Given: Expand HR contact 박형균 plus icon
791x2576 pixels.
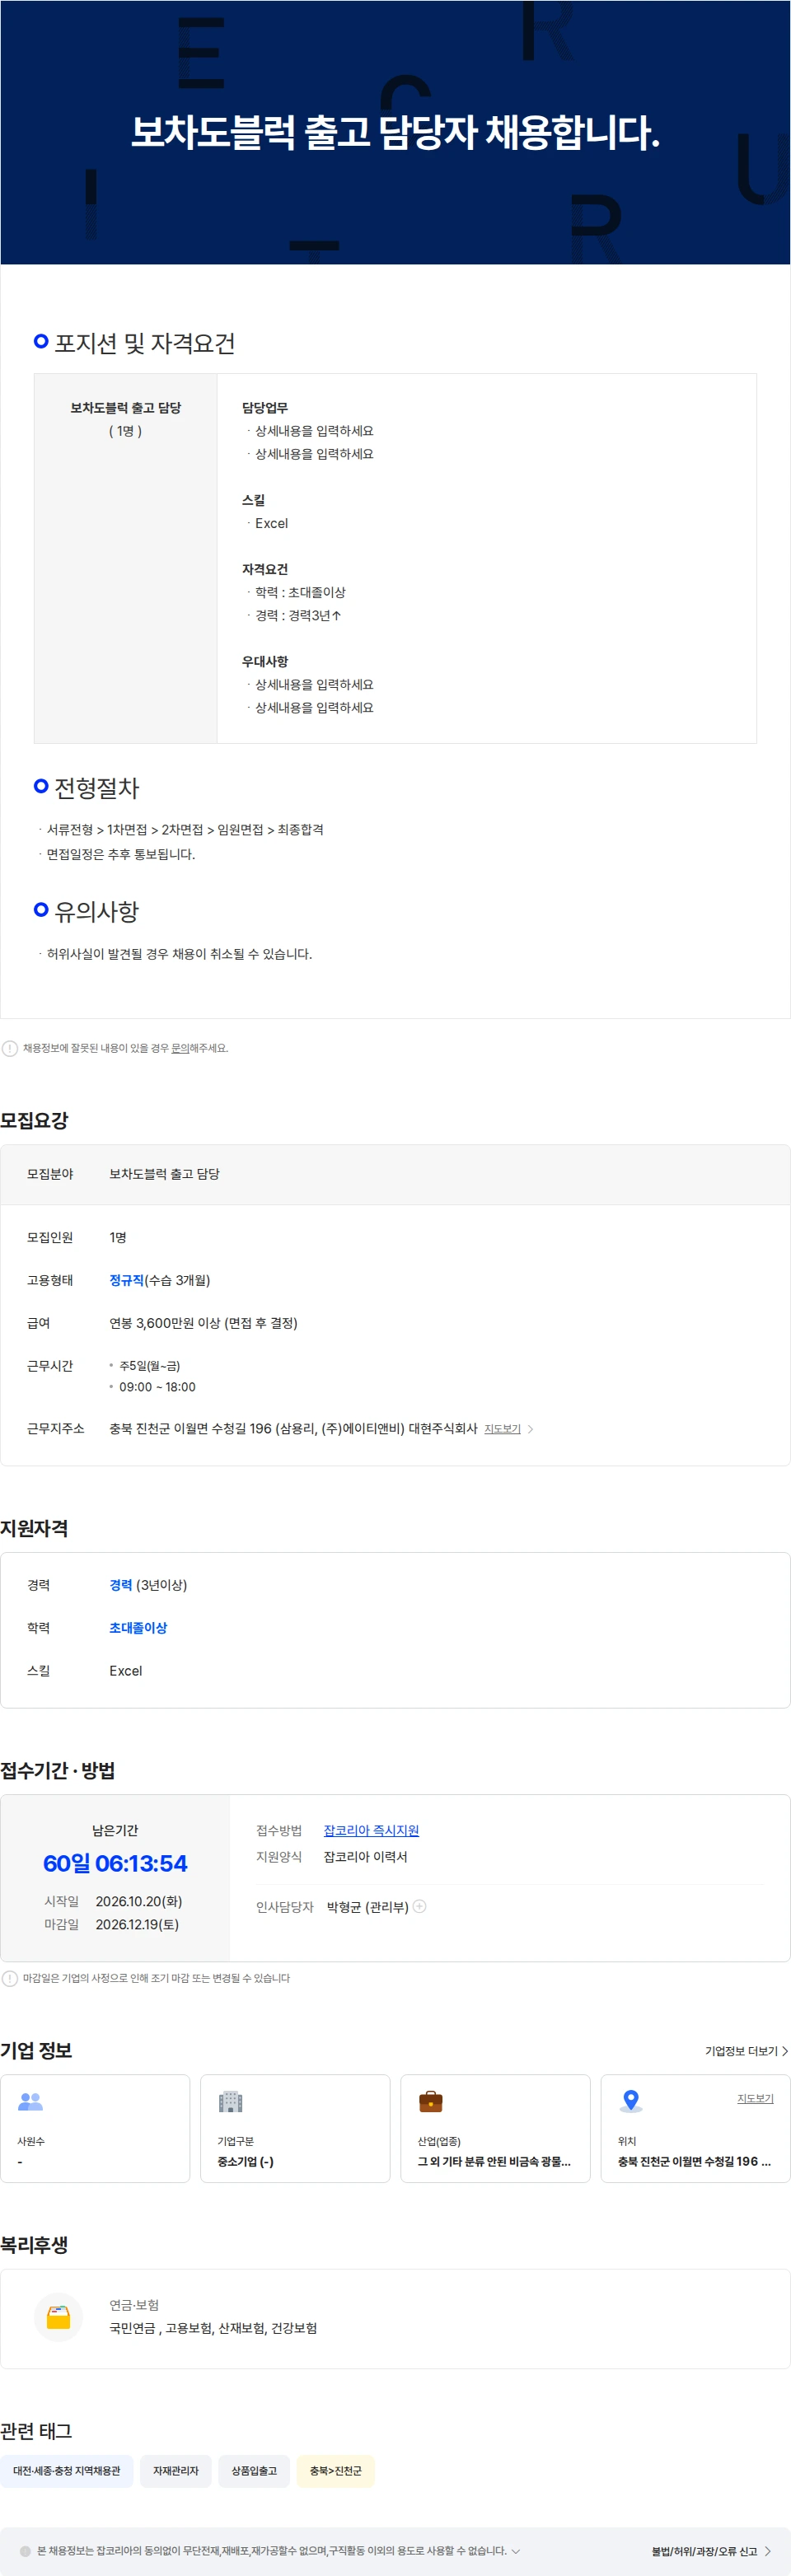Looking at the screenshot, I should (420, 1906).
